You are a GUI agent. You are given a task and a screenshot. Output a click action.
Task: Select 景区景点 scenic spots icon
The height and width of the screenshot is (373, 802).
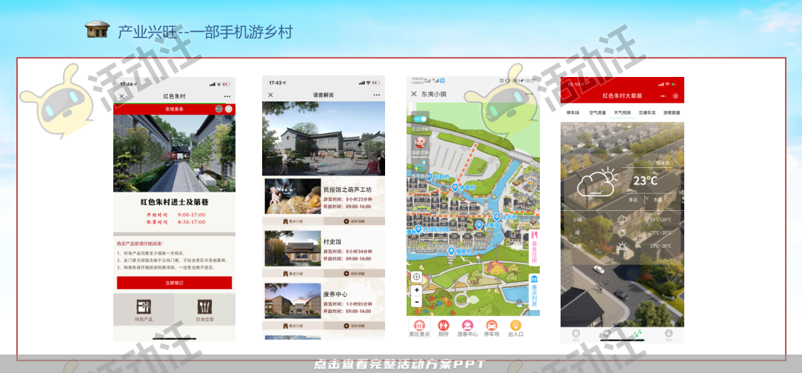pos(419,326)
